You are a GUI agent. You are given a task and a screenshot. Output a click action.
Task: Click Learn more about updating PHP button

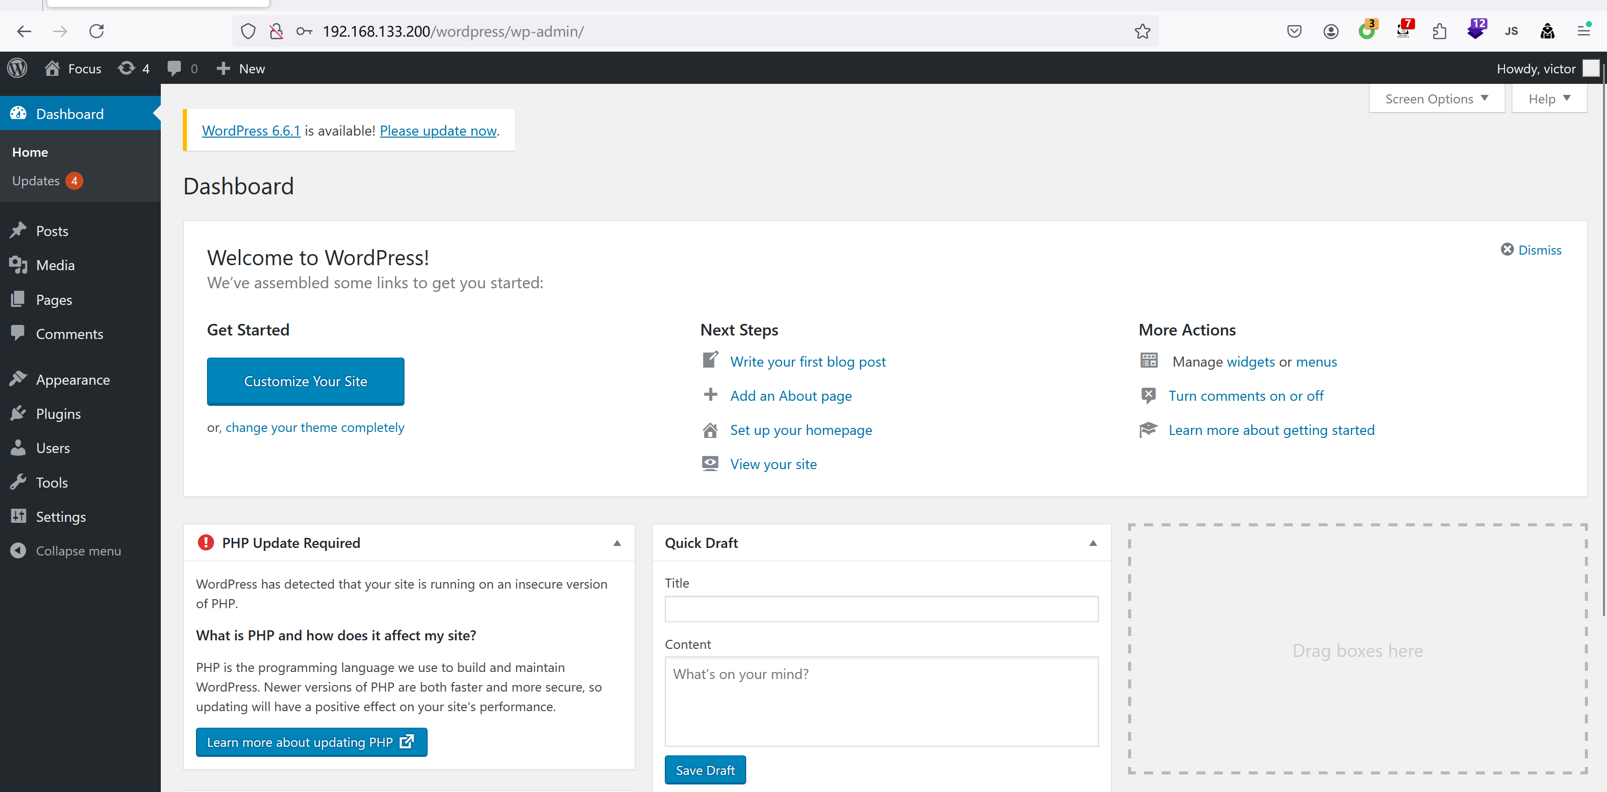[311, 741]
